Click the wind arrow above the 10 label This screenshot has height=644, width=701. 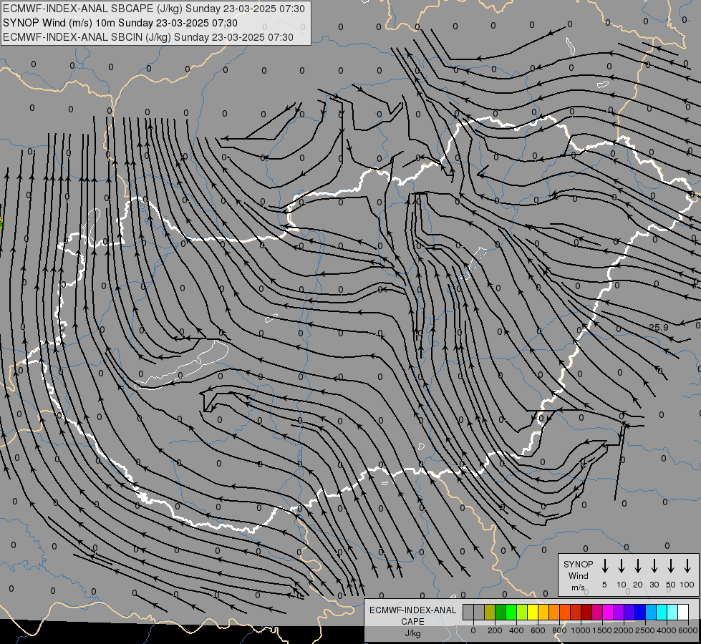(621, 566)
